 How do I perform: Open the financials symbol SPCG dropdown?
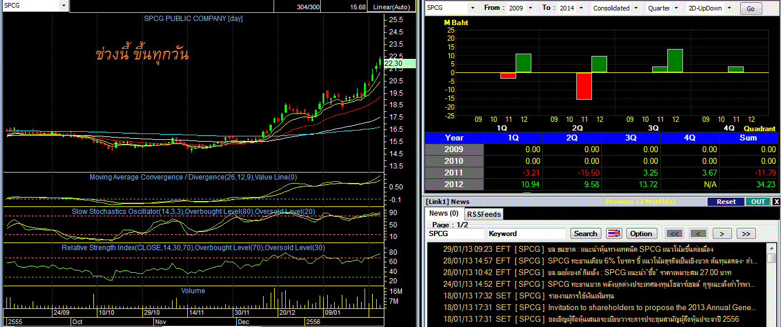(x=471, y=8)
